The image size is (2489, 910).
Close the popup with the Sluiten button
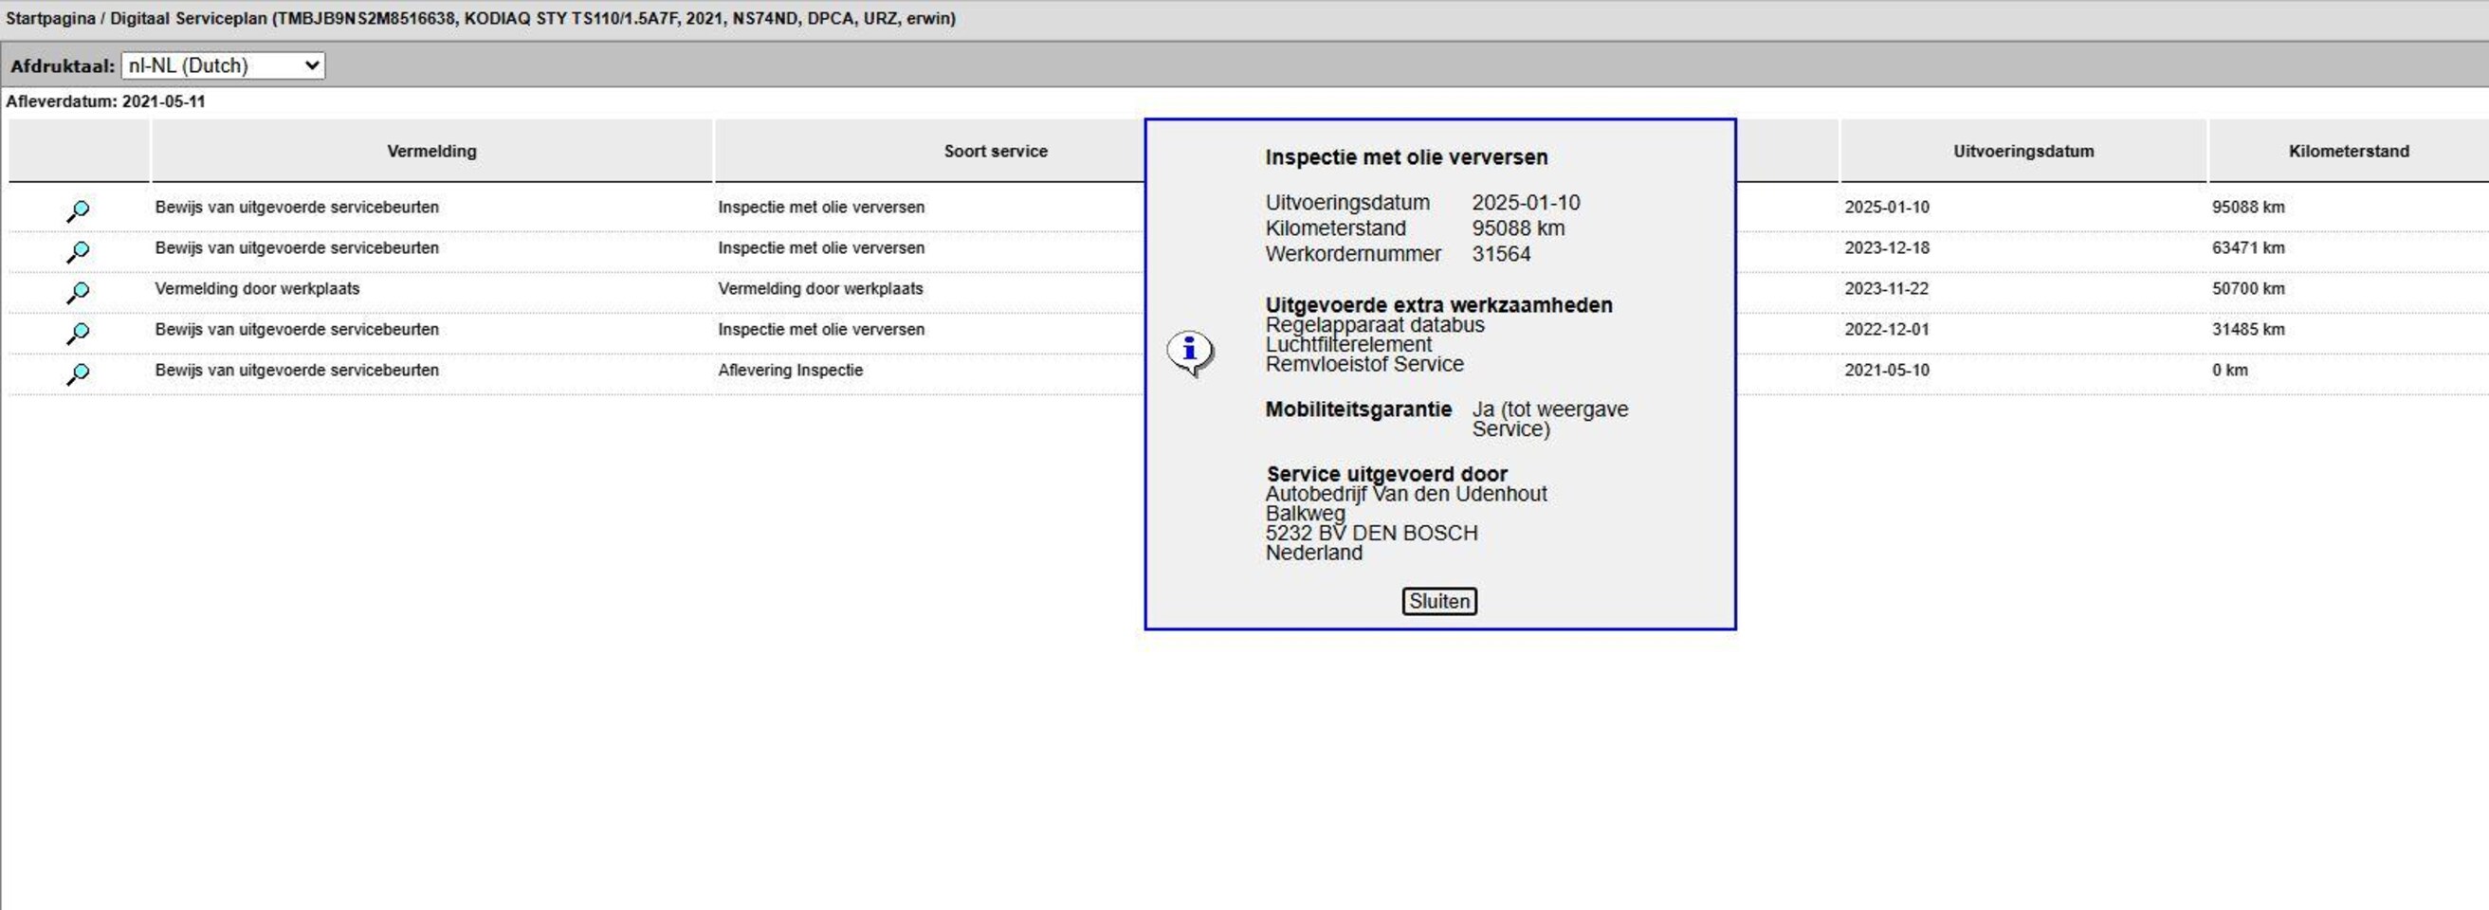coord(1438,601)
